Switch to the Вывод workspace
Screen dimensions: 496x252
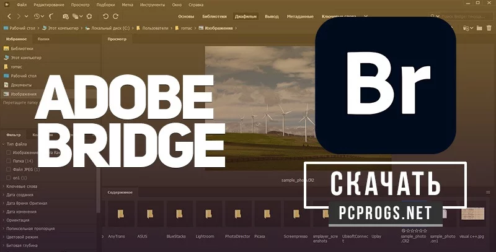coord(272,17)
